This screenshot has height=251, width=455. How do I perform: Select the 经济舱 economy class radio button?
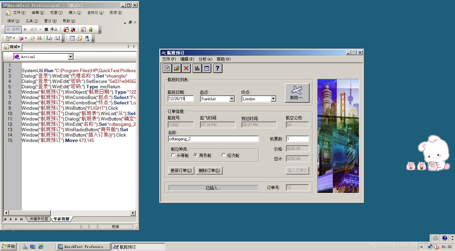pos(223,155)
